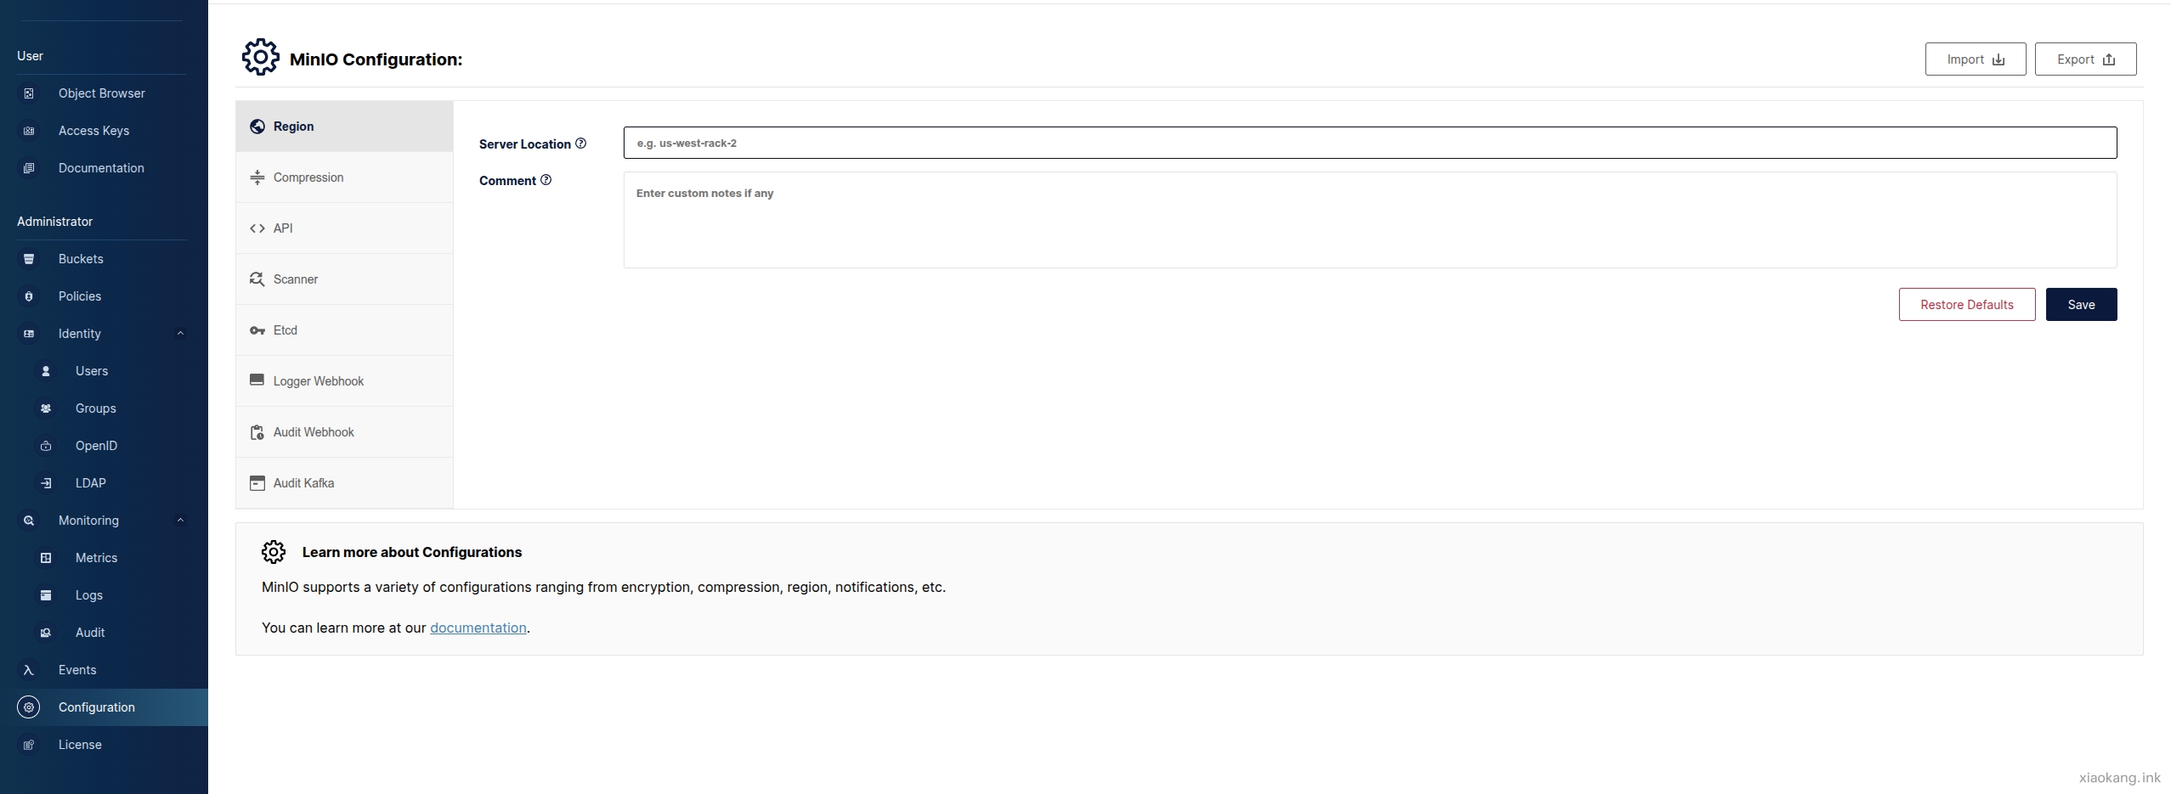Click the Logger Webhook icon
The width and height of the screenshot is (2171, 794).
click(x=257, y=380)
